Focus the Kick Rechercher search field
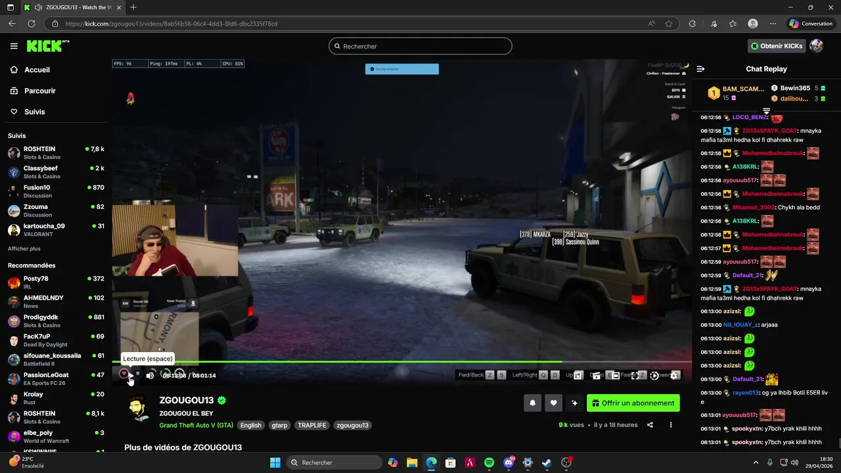This screenshot has height=473, width=841. click(x=420, y=46)
